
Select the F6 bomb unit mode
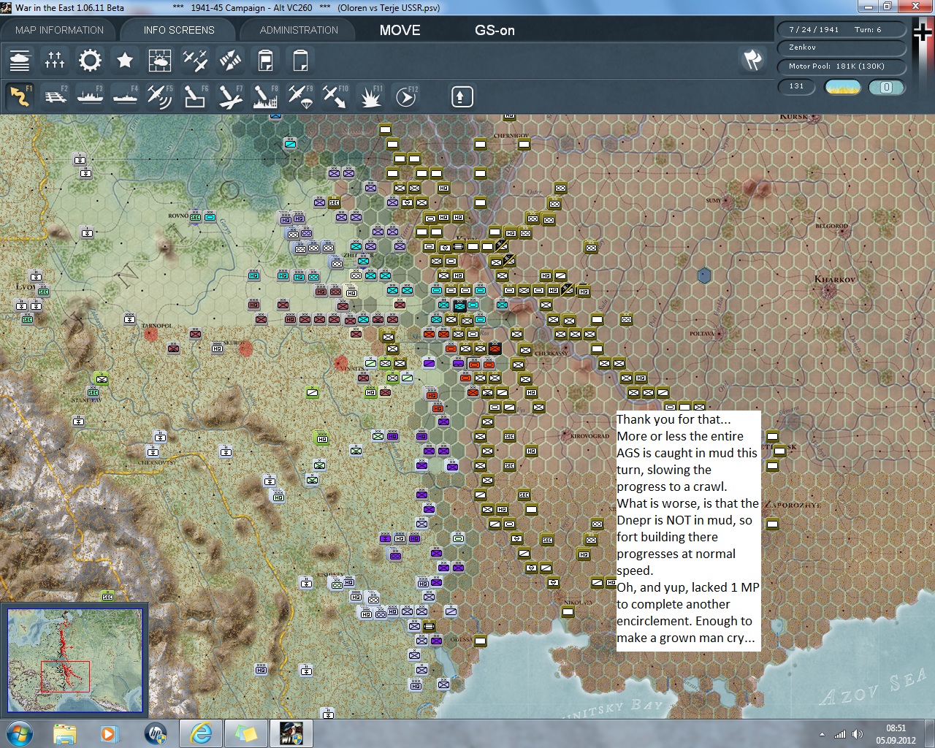pyautogui.click(x=195, y=96)
